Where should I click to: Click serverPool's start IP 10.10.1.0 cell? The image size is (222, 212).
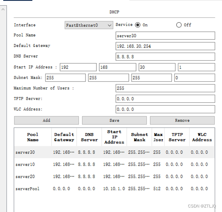coord(114,189)
